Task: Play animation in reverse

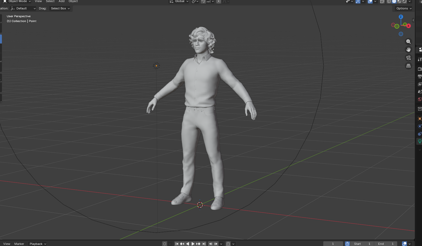Action: (188, 244)
